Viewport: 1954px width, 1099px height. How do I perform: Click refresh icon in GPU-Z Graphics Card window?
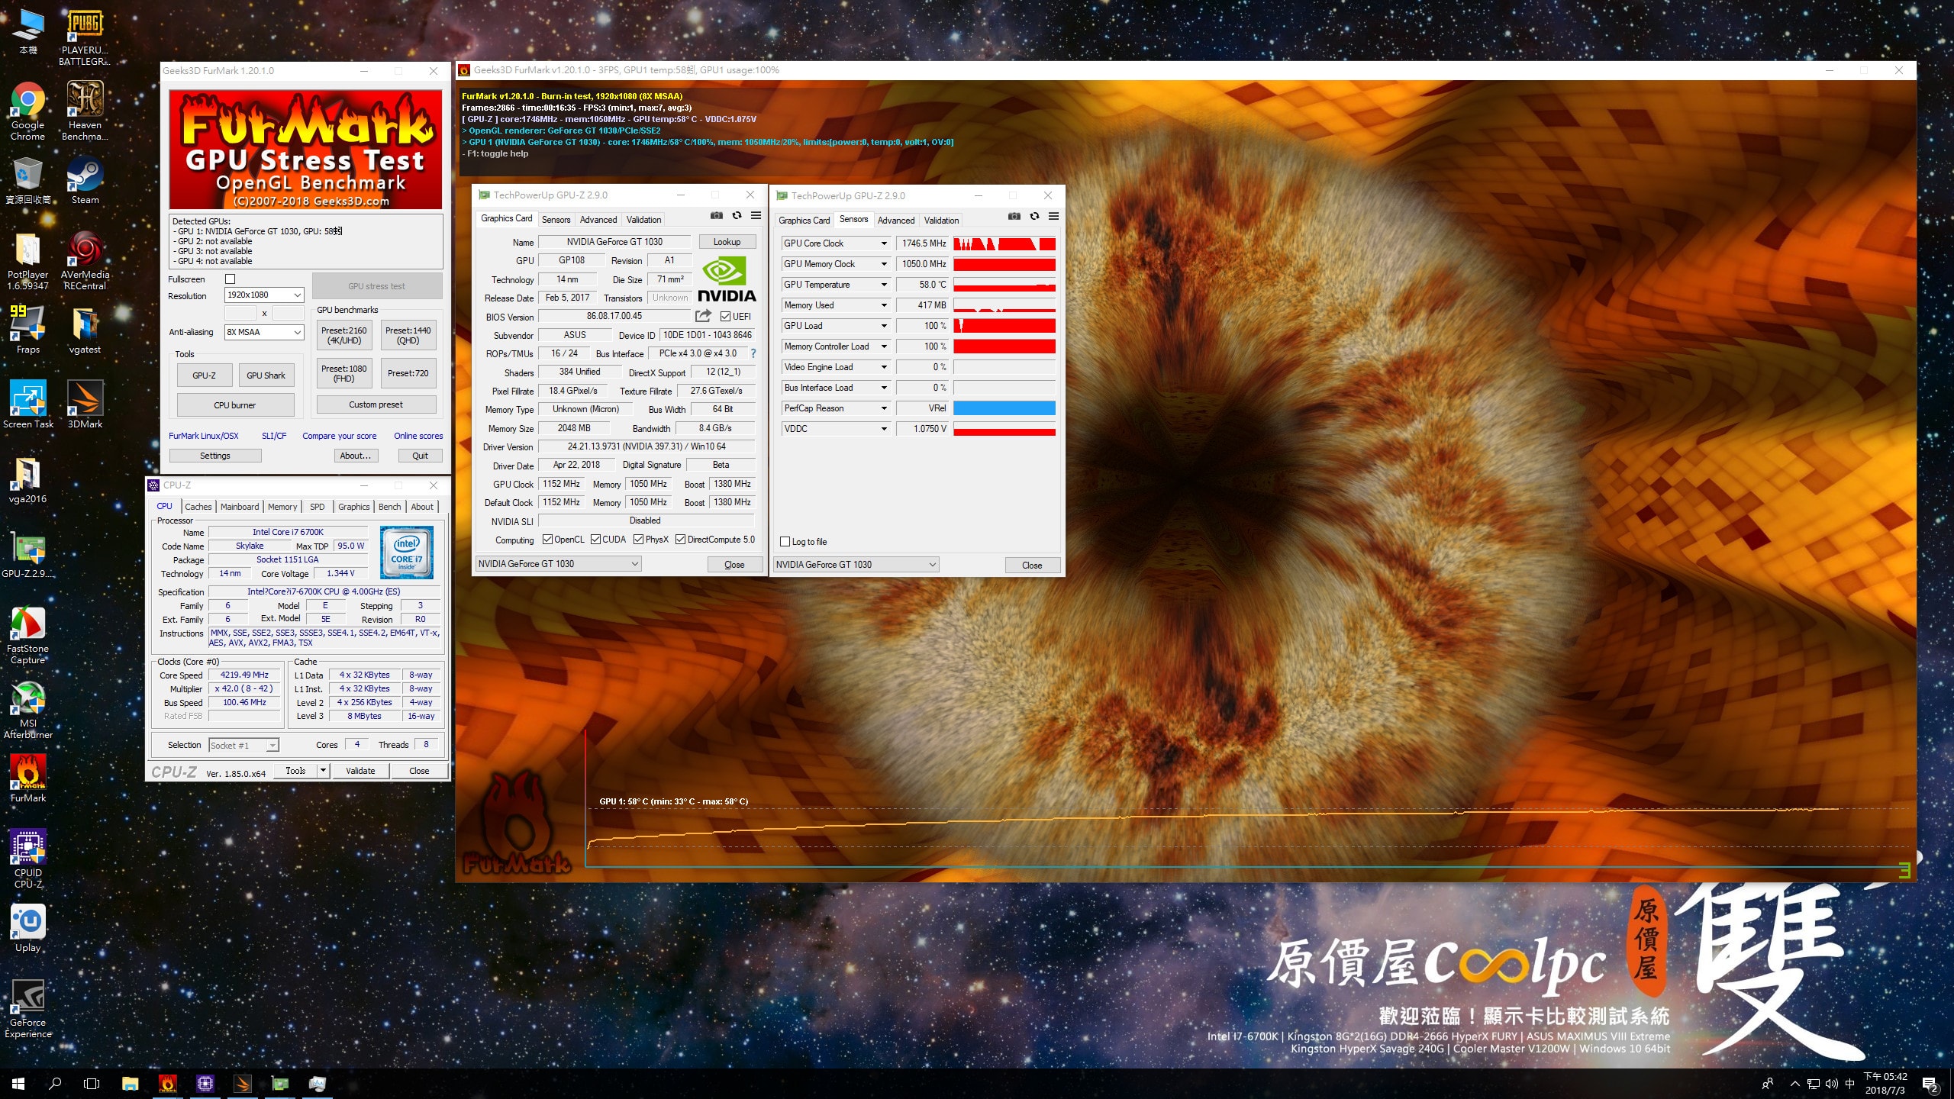pos(737,216)
